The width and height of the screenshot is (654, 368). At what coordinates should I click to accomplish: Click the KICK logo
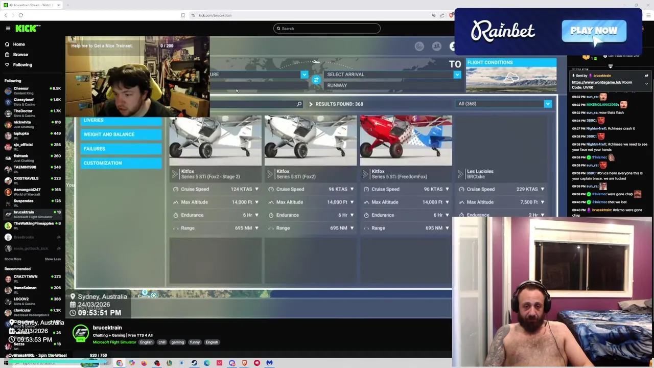[28, 29]
